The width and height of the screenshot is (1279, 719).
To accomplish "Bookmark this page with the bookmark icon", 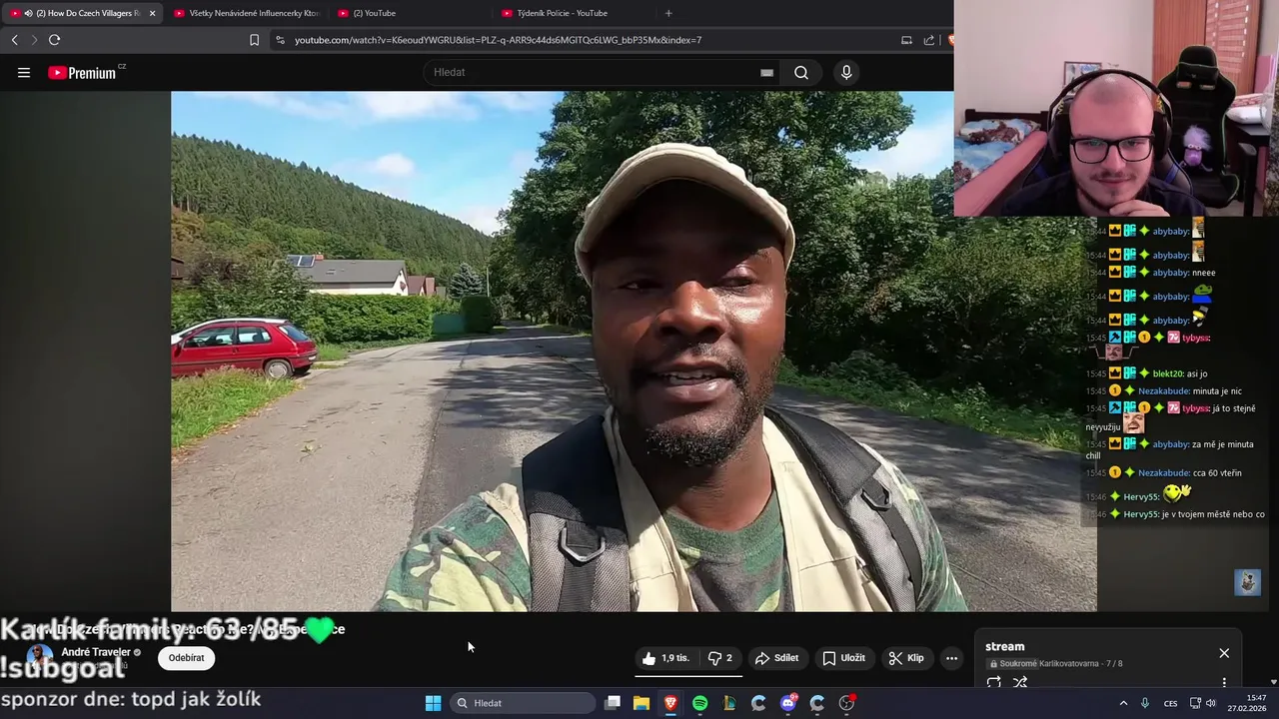I will click(x=254, y=40).
